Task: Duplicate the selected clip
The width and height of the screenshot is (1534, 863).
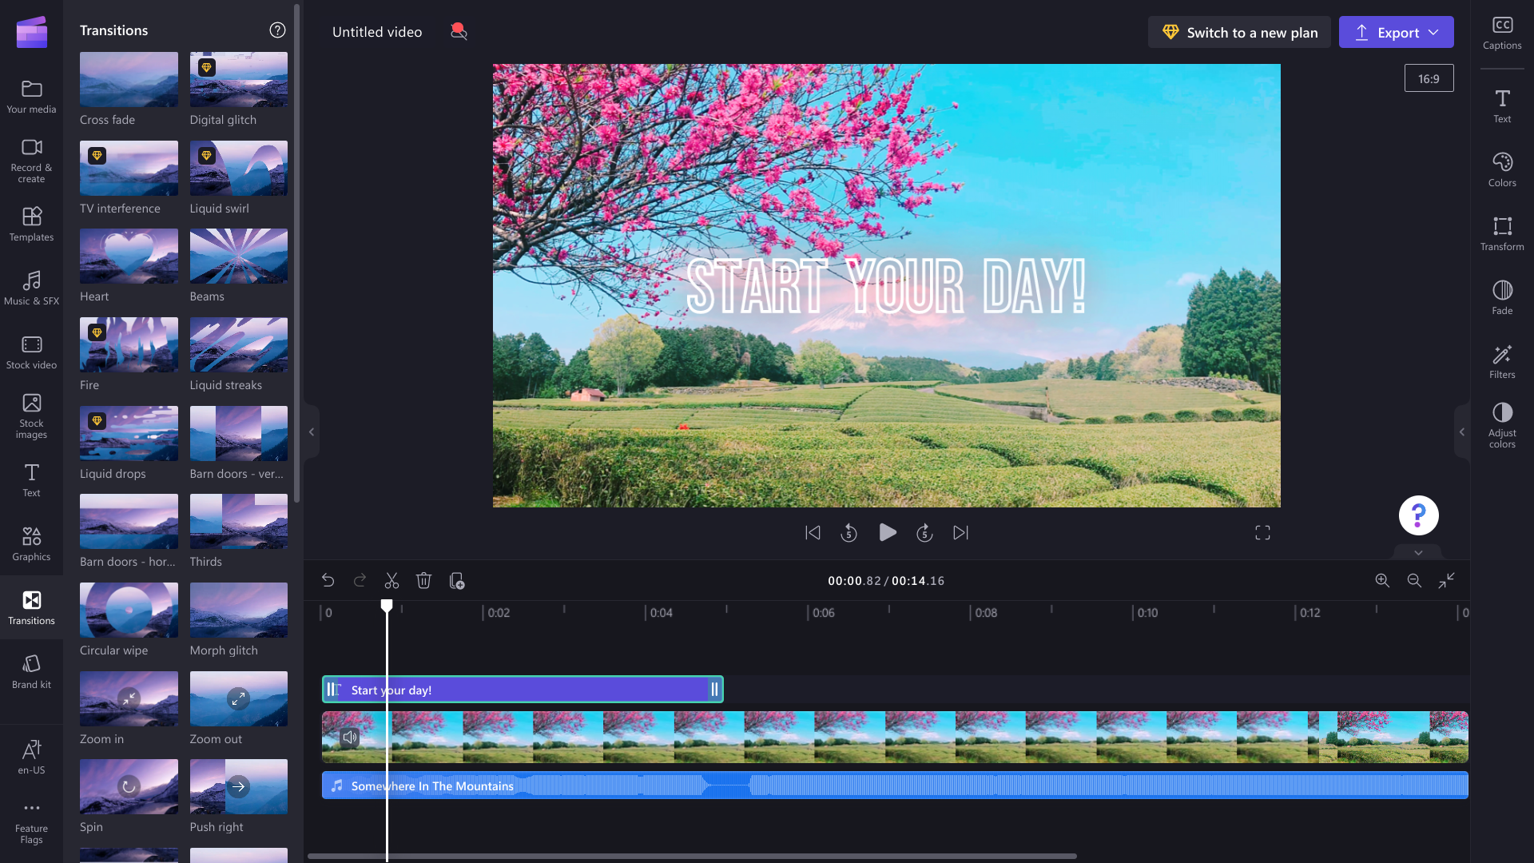Action: (x=457, y=581)
